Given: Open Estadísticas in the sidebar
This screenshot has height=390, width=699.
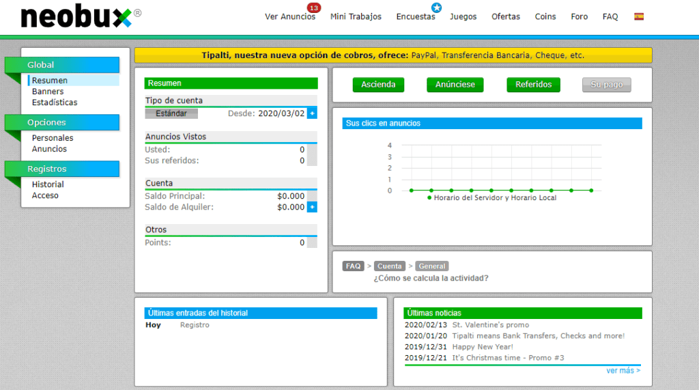Looking at the screenshot, I should point(55,102).
